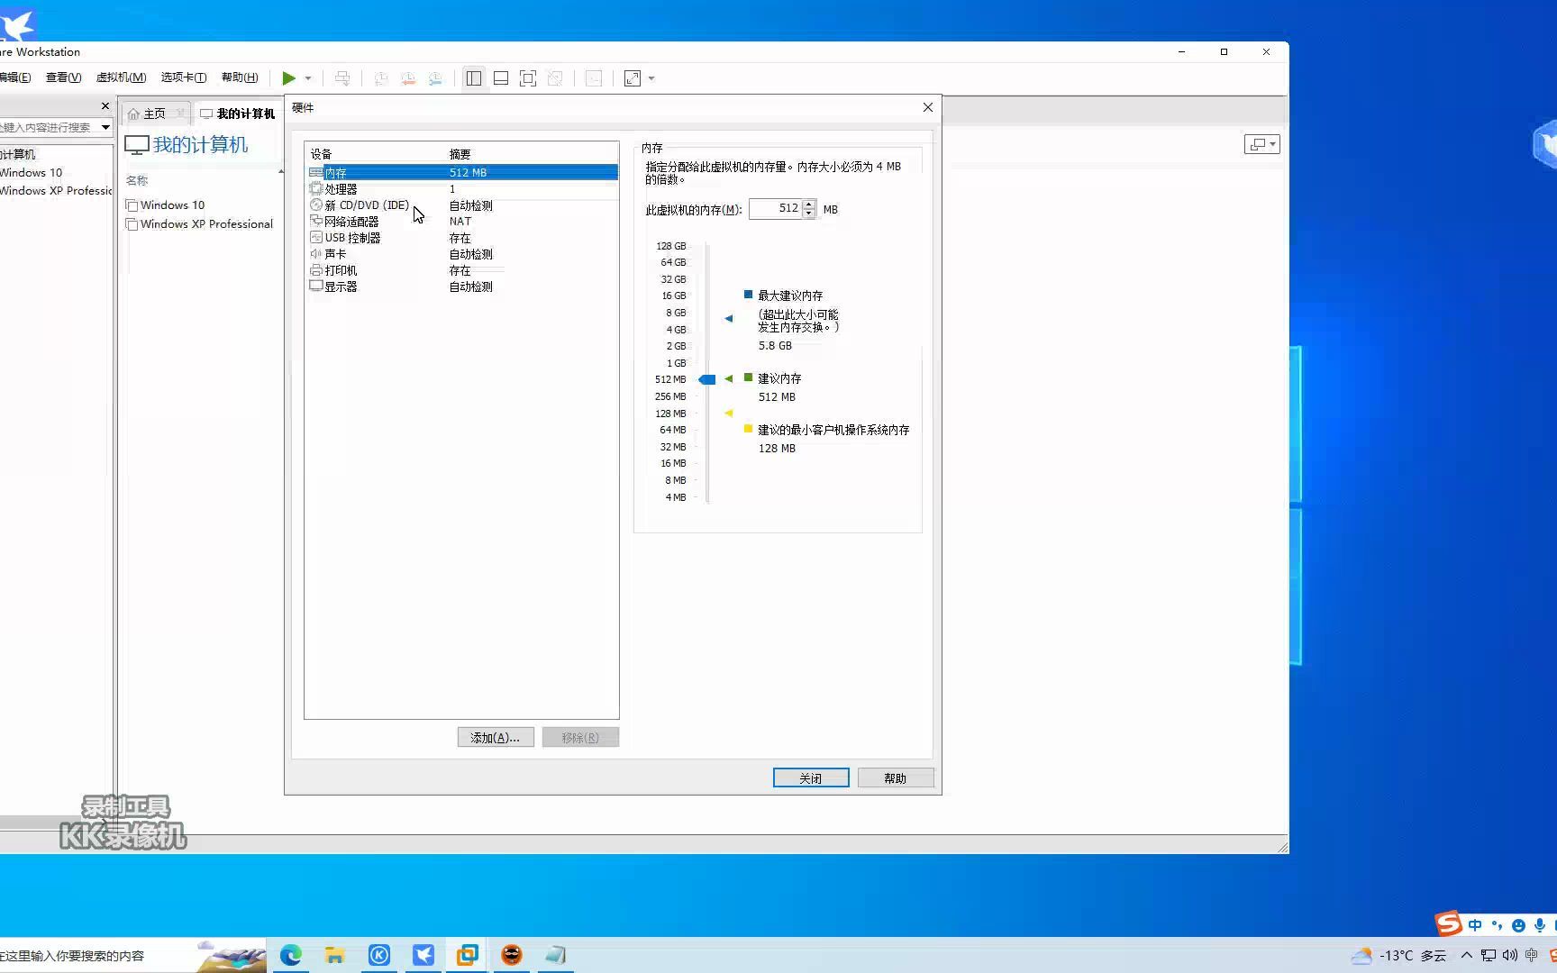
Task: Open the 选项卡(T) menu
Action: 184,77
